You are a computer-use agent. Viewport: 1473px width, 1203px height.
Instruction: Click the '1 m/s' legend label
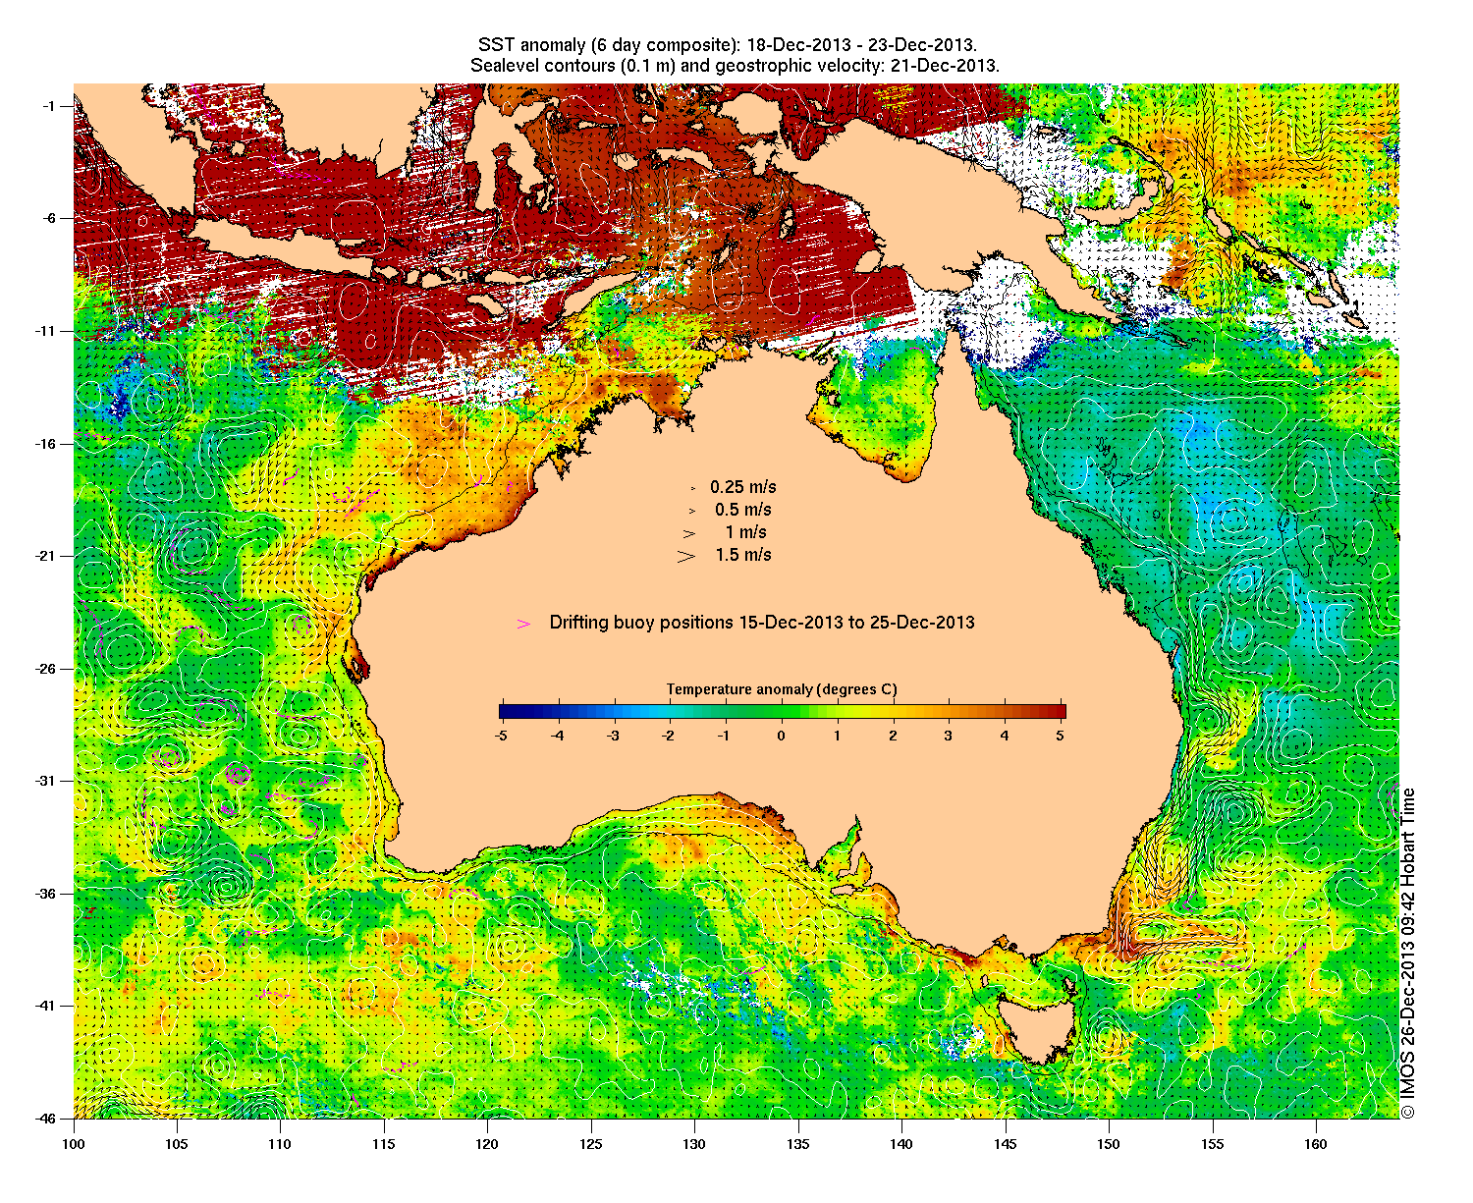(746, 532)
